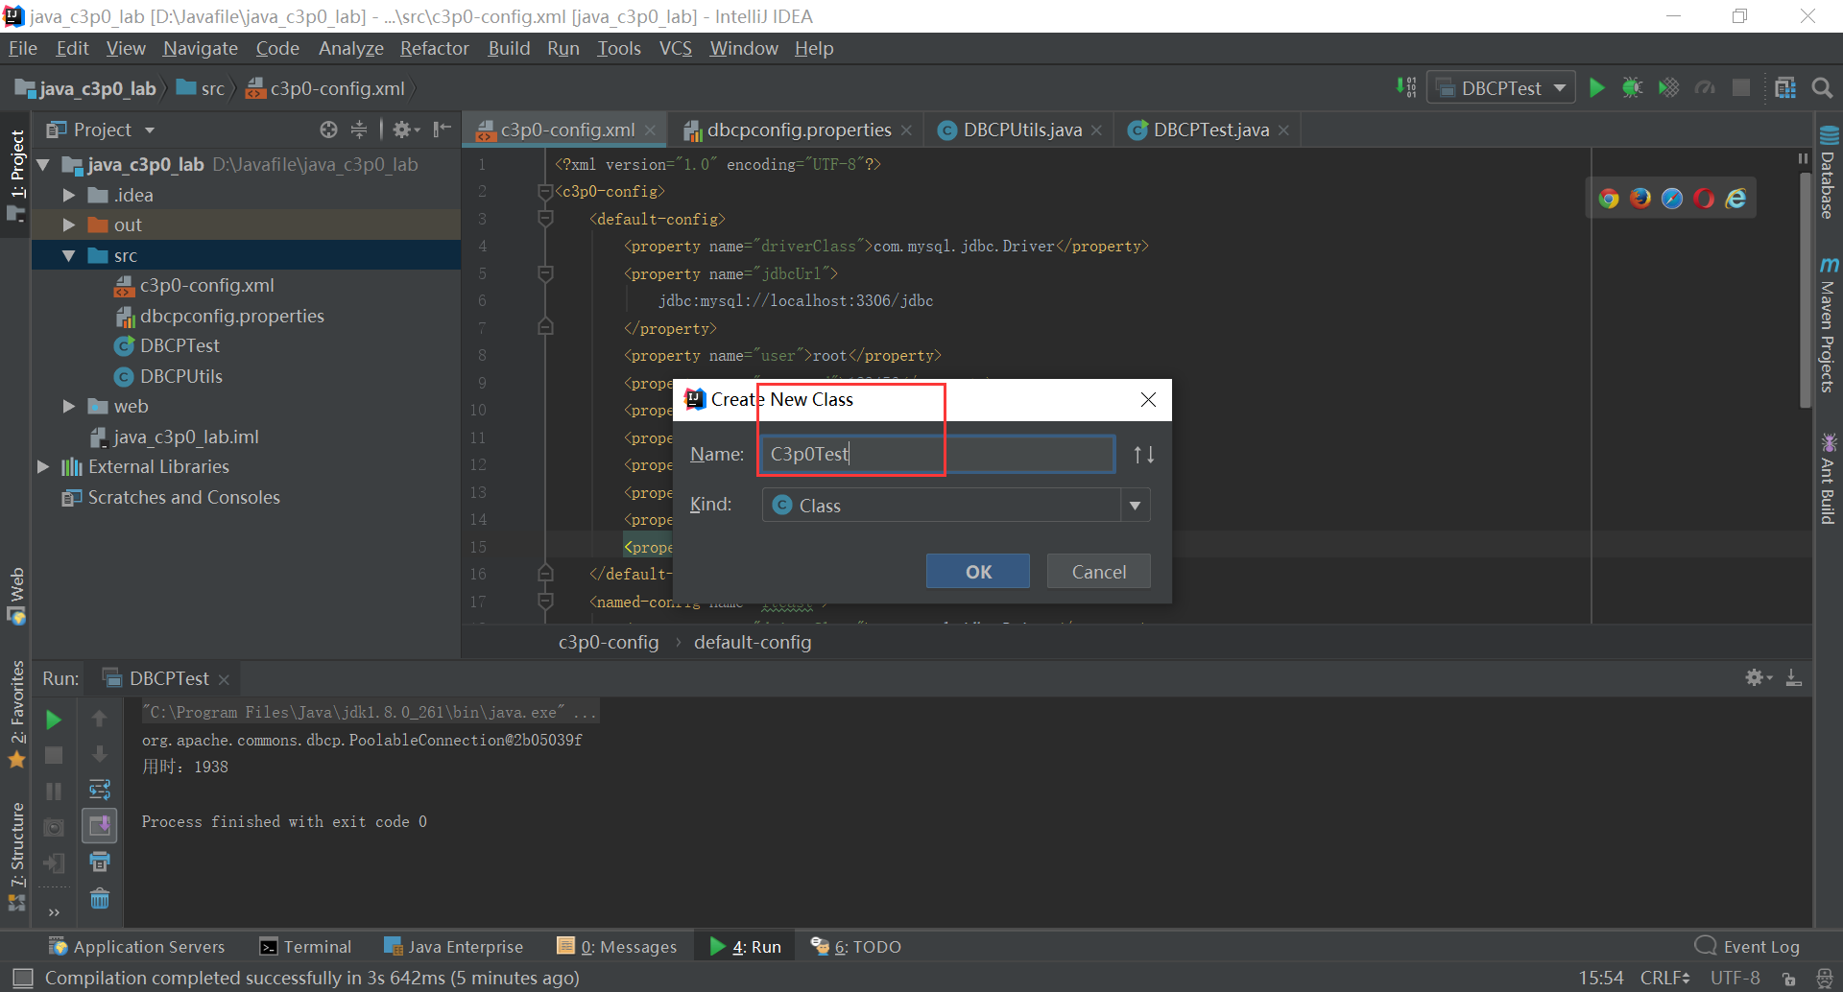The height and width of the screenshot is (992, 1843).
Task: Open the Kind dropdown in Create New Class
Action: pos(1136,505)
